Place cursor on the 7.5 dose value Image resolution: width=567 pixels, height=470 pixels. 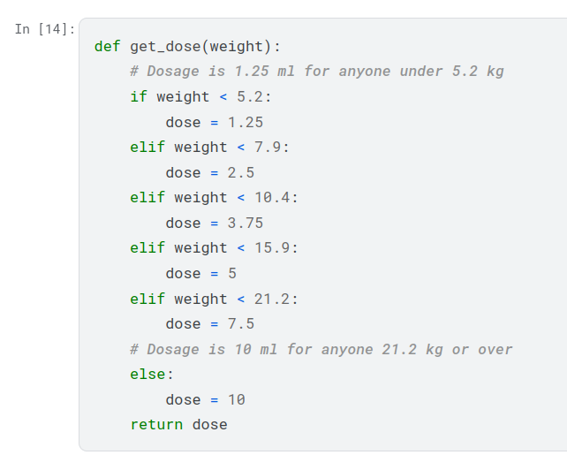241,324
